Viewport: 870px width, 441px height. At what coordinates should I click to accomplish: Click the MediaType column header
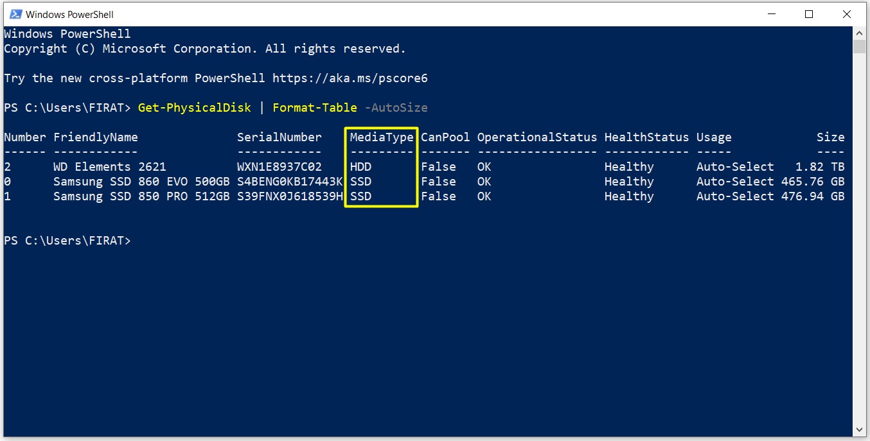[x=382, y=137]
